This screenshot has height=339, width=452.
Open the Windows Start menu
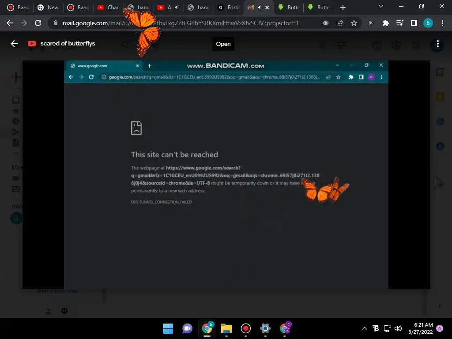(x=168, y=328)
